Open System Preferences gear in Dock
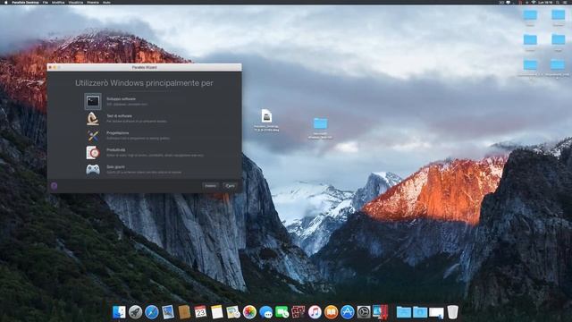This screenshot has height=322, width=572. tap(364, 312)
